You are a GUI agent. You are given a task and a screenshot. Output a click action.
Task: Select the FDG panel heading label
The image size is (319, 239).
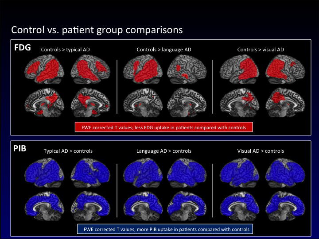pyautogui.click(x=23, y=48)
